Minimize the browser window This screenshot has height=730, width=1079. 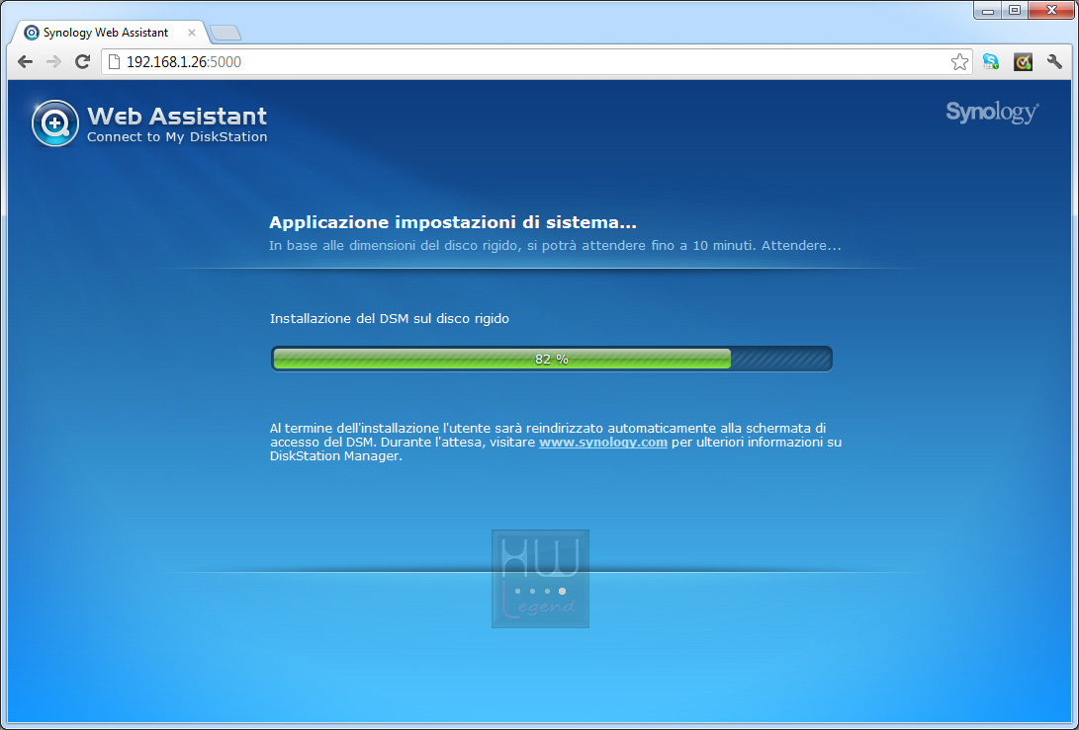tap(987, 10)
